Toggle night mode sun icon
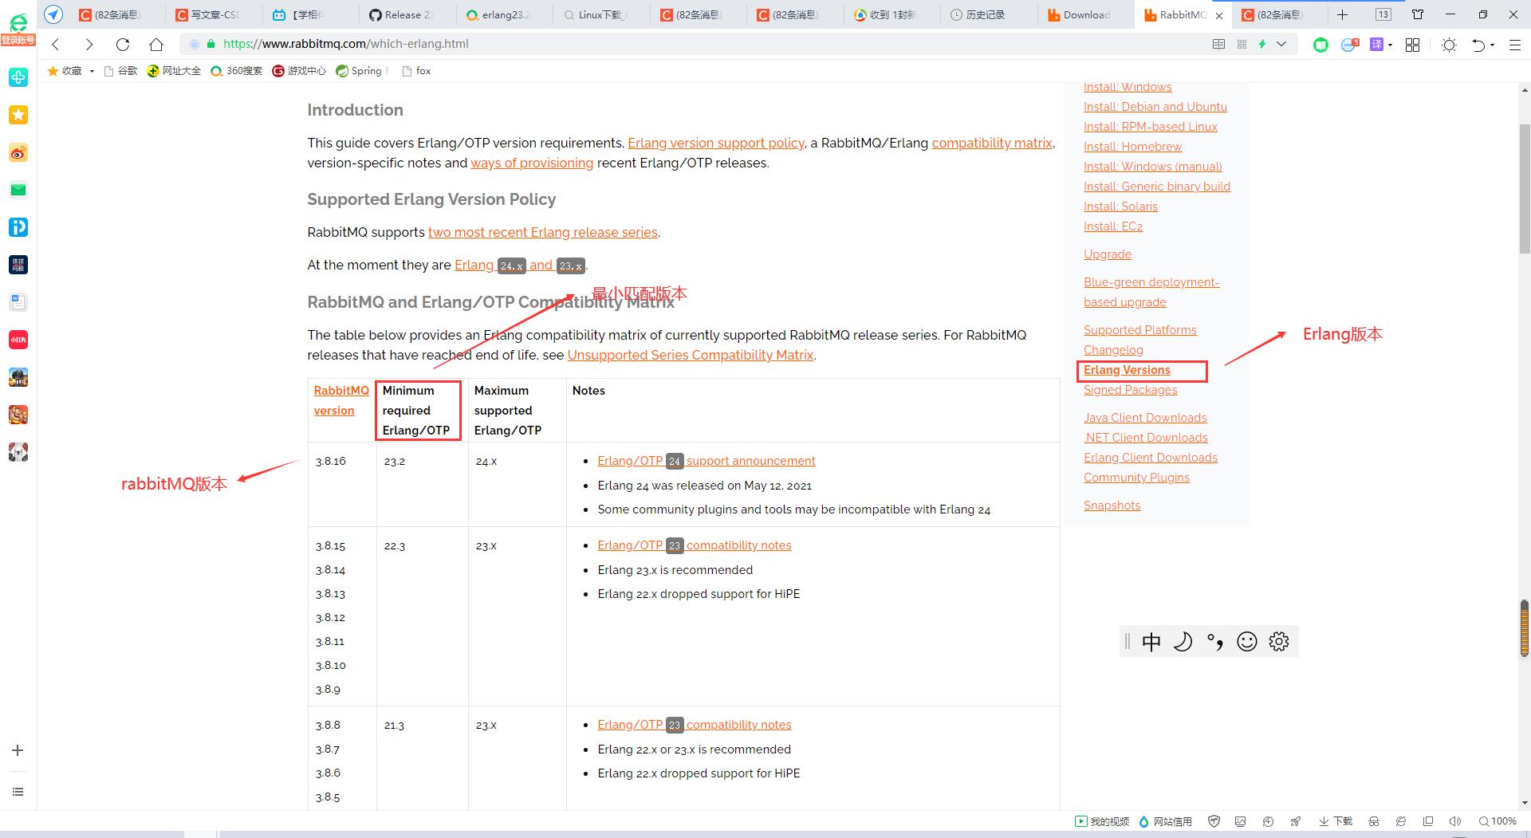The height and width of the screenshot is (838, 1531). pyautogui.click(x=1450, y=45)
